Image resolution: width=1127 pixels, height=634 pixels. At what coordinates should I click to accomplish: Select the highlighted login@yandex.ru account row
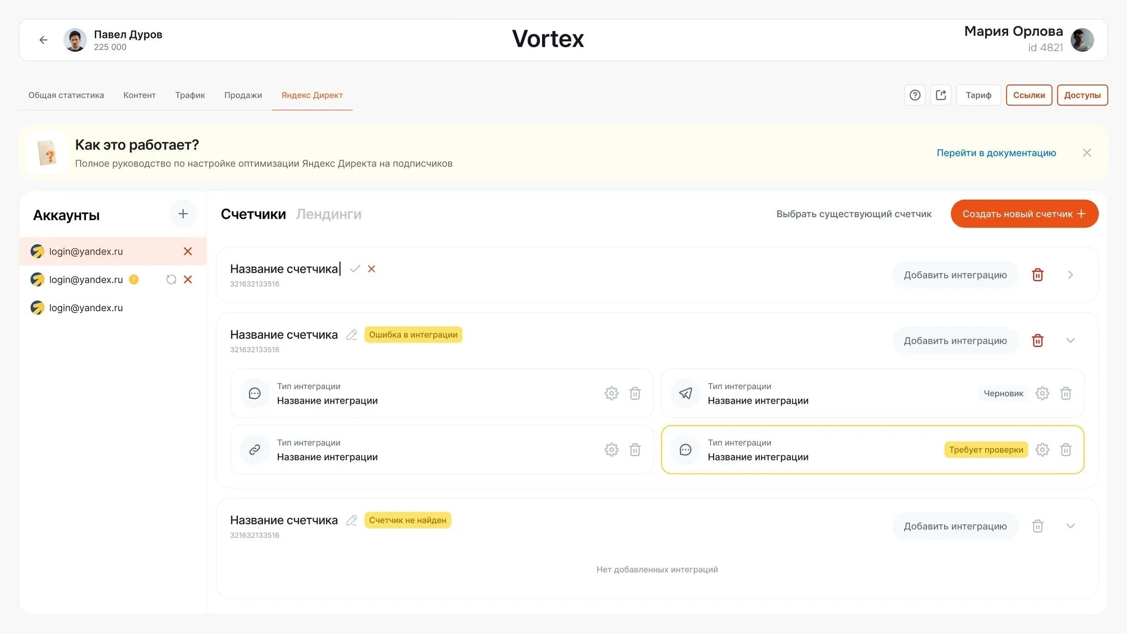(x=113, y=251)
